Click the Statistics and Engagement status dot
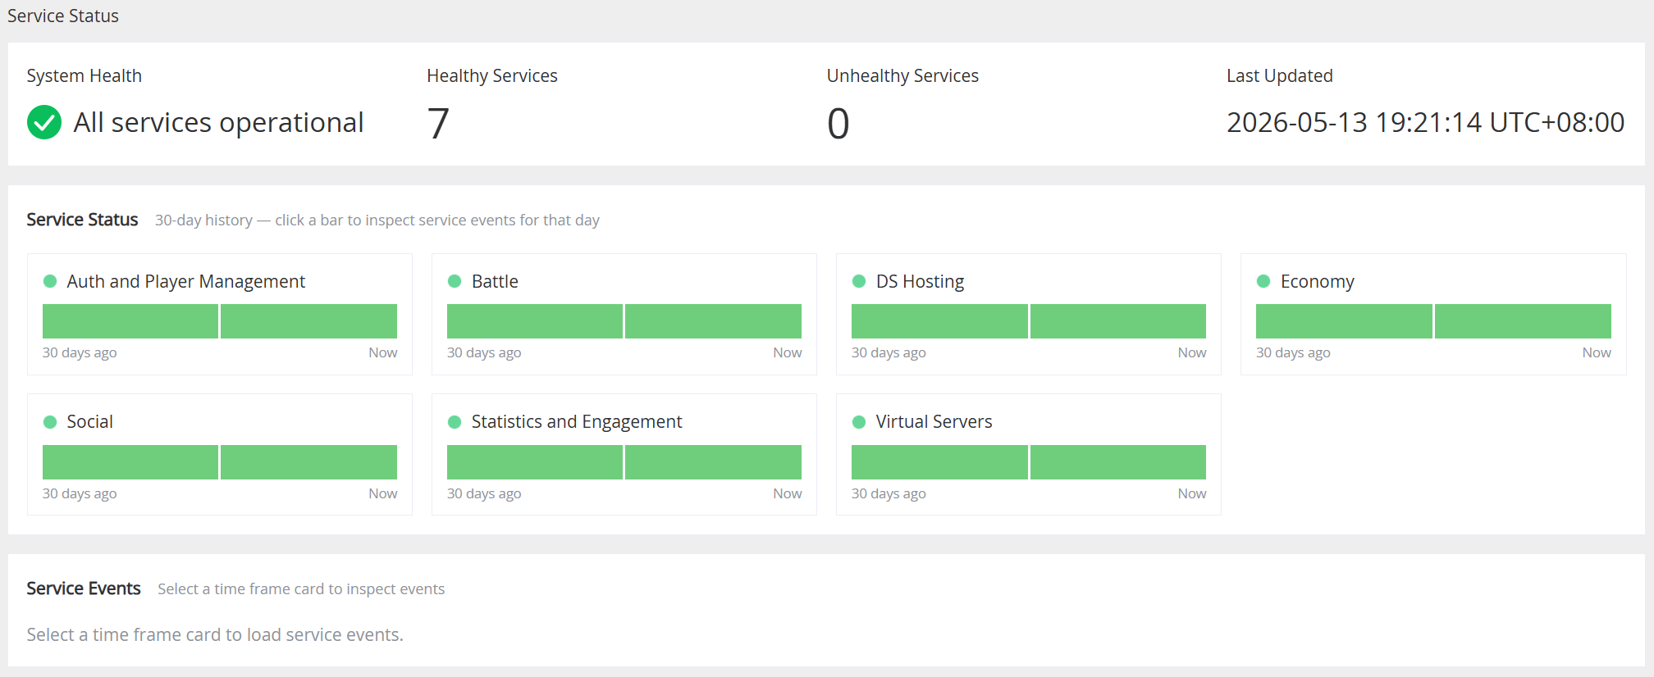Image resolution: width=1654 pixels, height=677 pixels. point(455,422)
